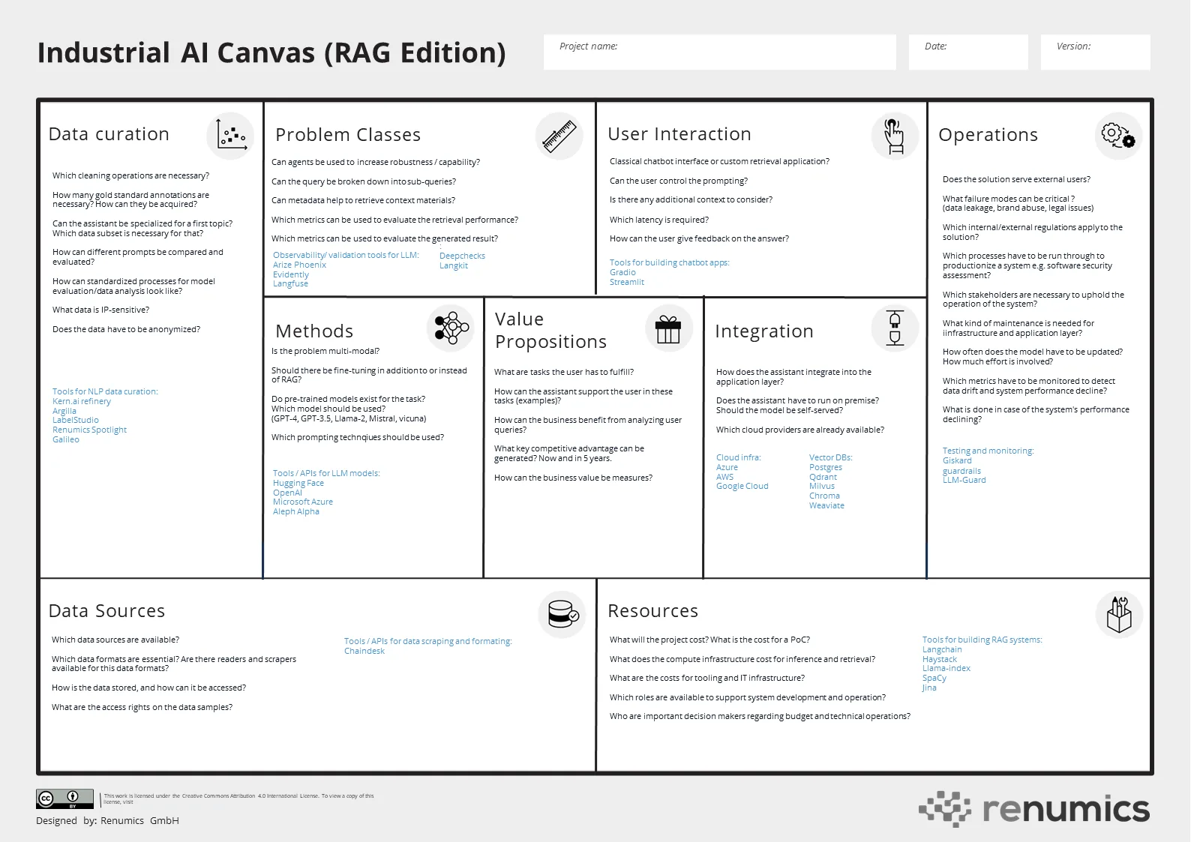Screen dimensions: 1191x842
Task: Click the Problem Classes ruler icon
Action: tap(559, 136)
